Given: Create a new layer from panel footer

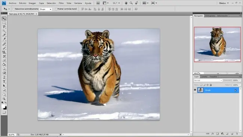Looking at the screenshot, I should [232, 134].
